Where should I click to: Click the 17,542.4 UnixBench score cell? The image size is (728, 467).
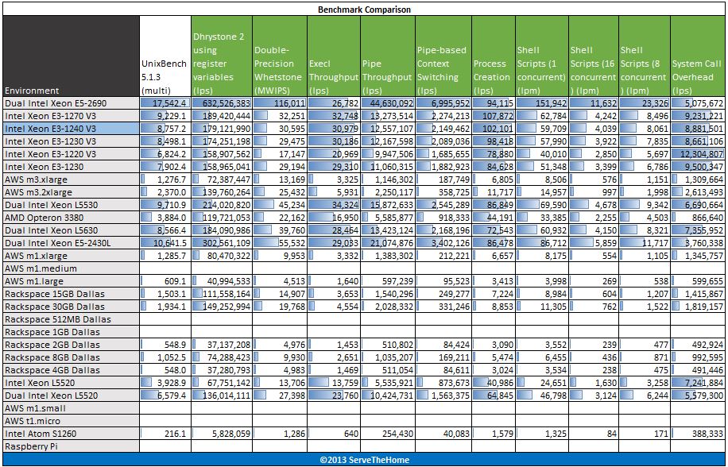[x=165, y=103]
